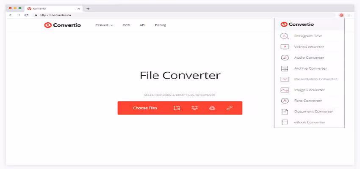Open the Video Converter link

point(309,47)
